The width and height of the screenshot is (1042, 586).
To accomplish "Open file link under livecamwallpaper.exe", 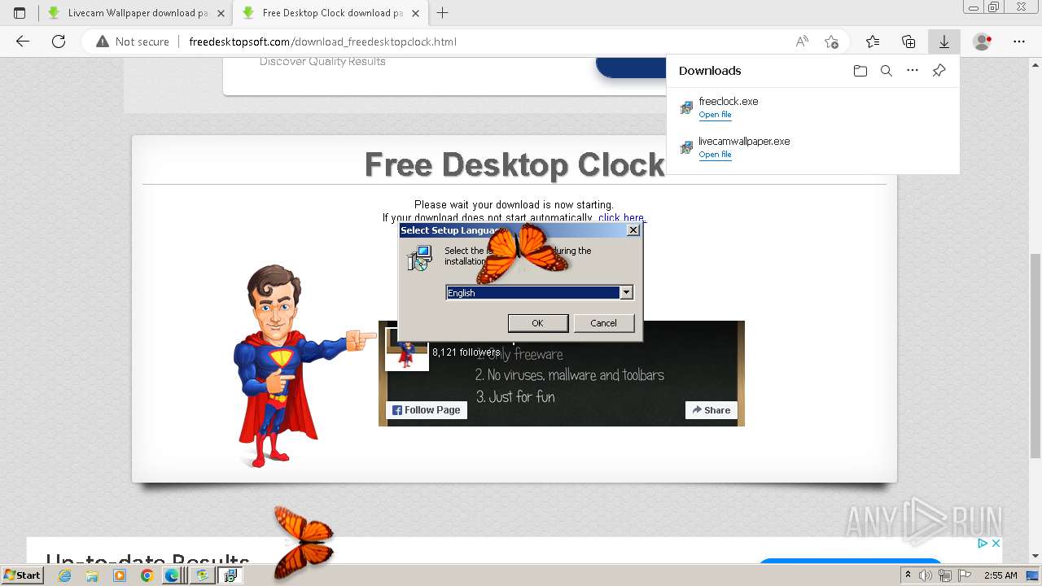I will (x=715, y=155).
